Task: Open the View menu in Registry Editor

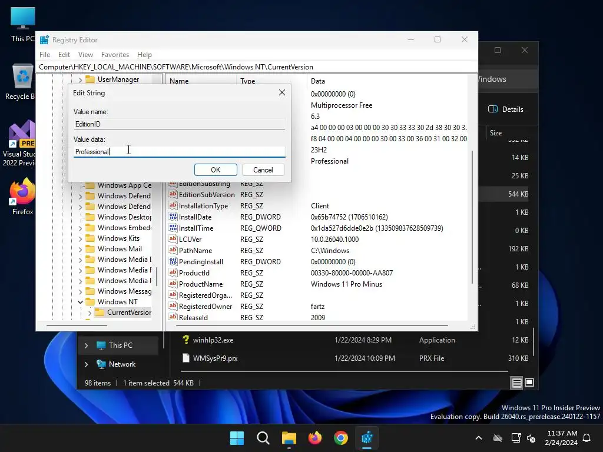Action: point(85,55)
